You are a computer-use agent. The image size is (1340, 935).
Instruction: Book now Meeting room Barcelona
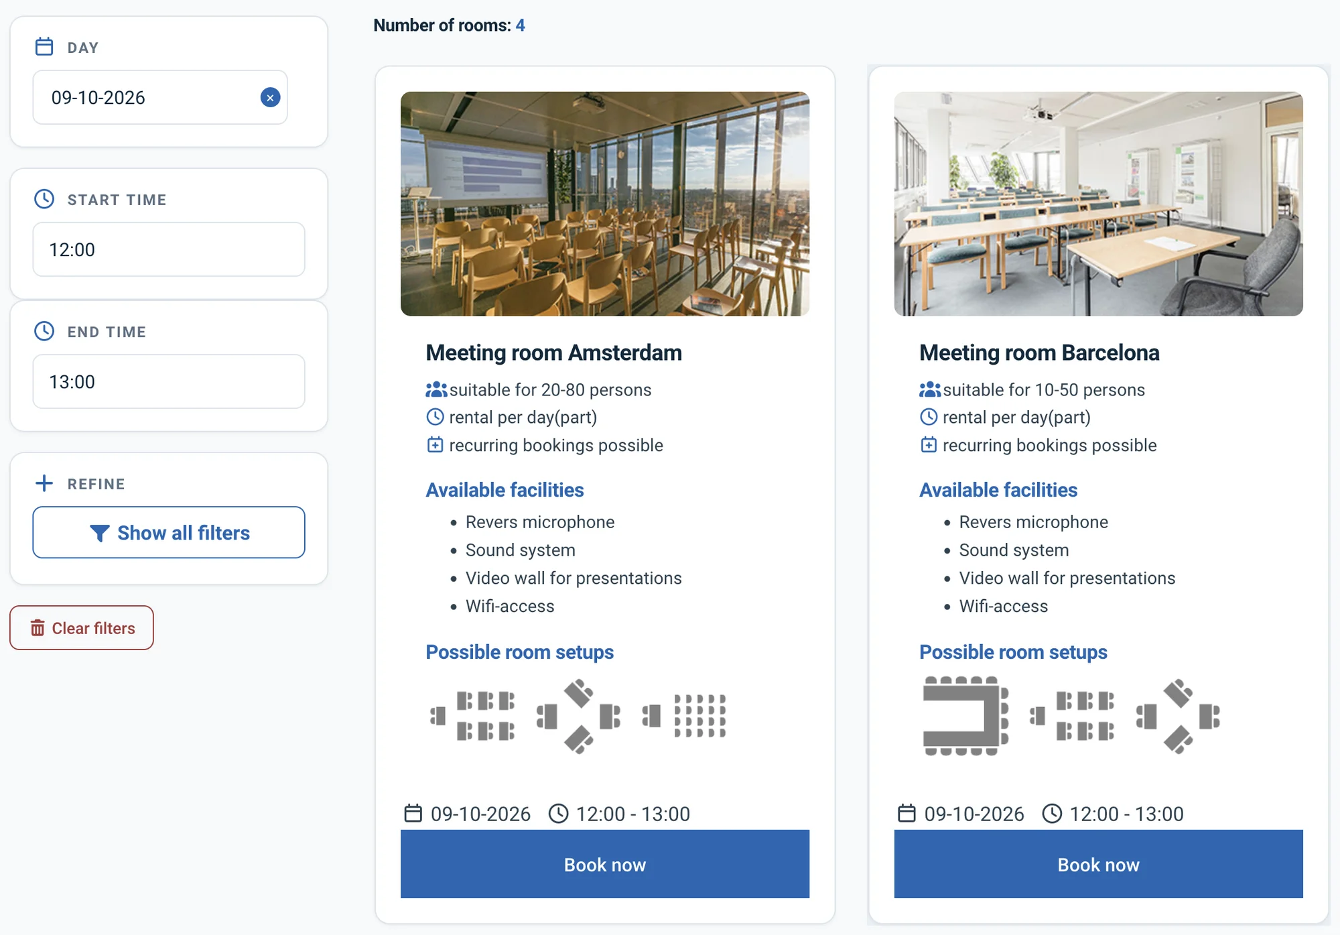[x=1099, y=865]
